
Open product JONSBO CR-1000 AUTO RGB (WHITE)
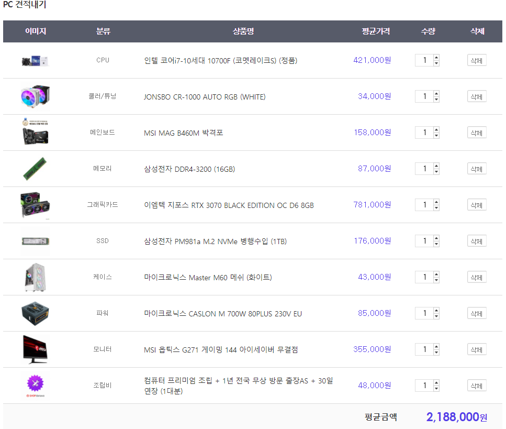[205, 96]
